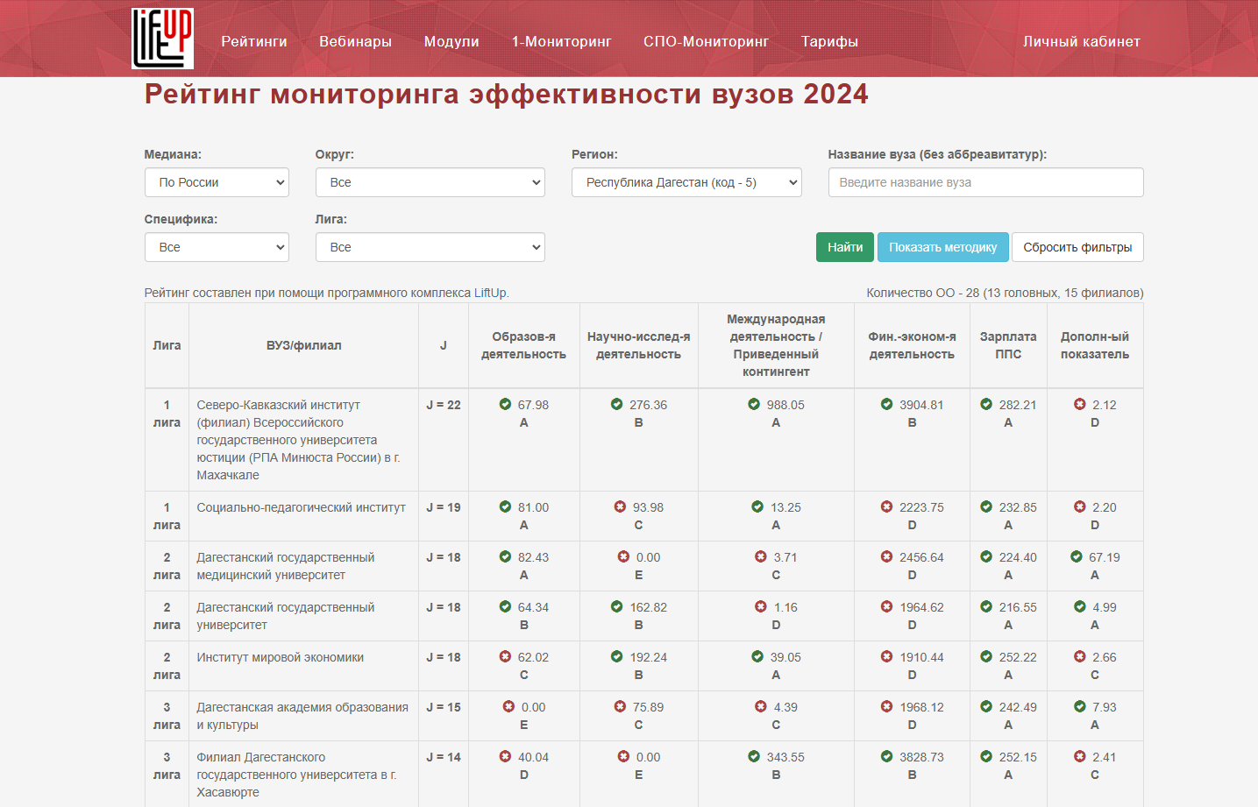Open Модули in the top menu
The image size is (1258, 807).
[x=451, y=41]
